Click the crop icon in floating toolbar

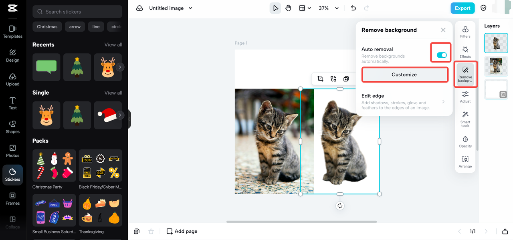pyautogui.click(x=320, y=79)
